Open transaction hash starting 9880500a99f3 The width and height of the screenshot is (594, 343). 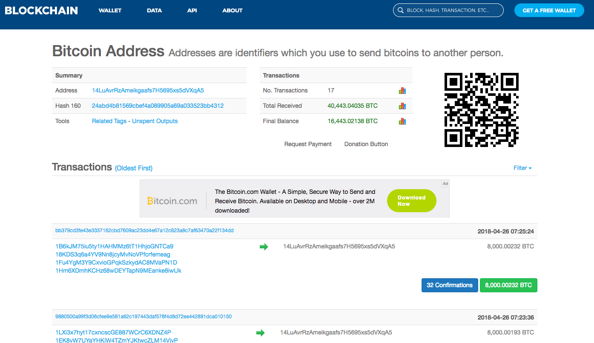pos(143,317)
